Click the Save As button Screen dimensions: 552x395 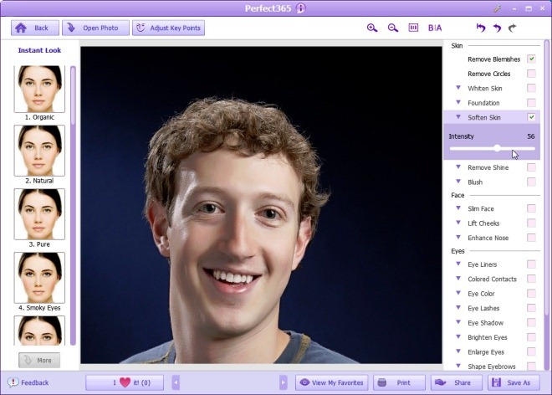click(514, 382)
